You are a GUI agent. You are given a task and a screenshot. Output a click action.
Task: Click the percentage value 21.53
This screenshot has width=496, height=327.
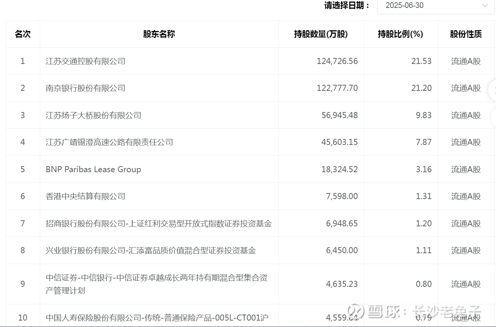coord(421,61)
